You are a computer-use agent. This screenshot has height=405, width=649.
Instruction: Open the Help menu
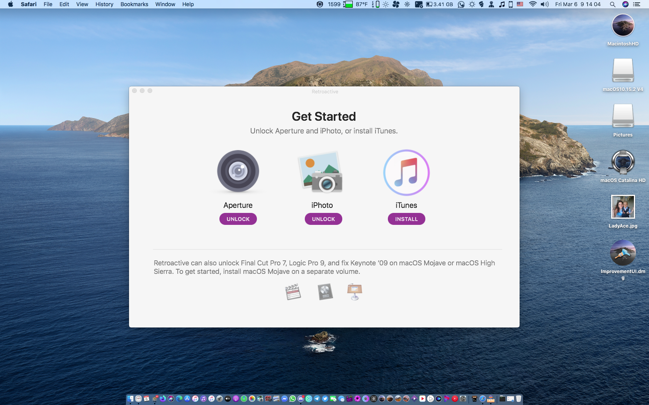[x=188, y=4]
